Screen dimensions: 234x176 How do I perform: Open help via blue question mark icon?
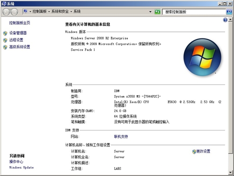tap(225, 20)
